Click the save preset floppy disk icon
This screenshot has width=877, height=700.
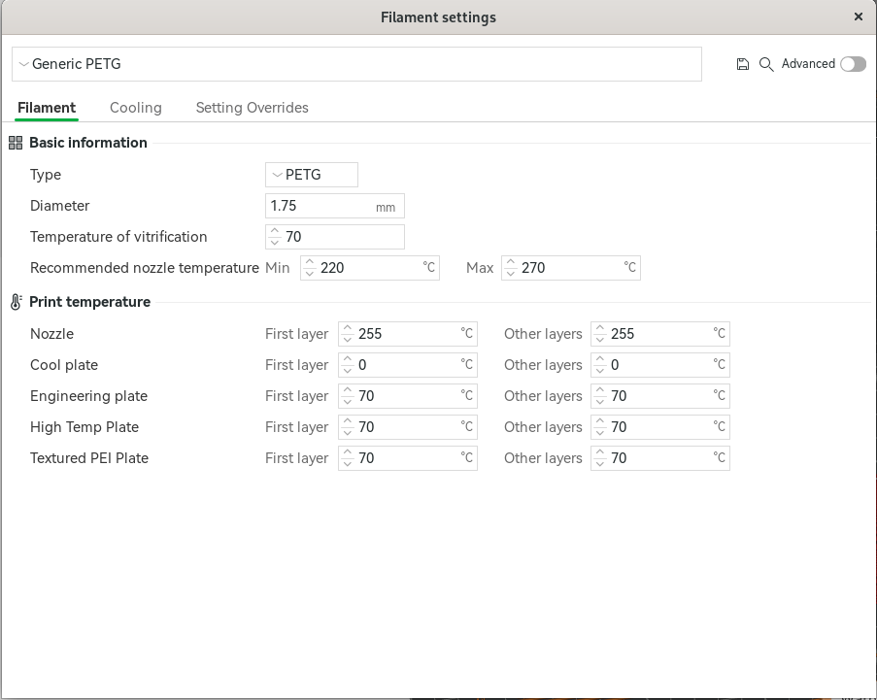tap(743, 64)
